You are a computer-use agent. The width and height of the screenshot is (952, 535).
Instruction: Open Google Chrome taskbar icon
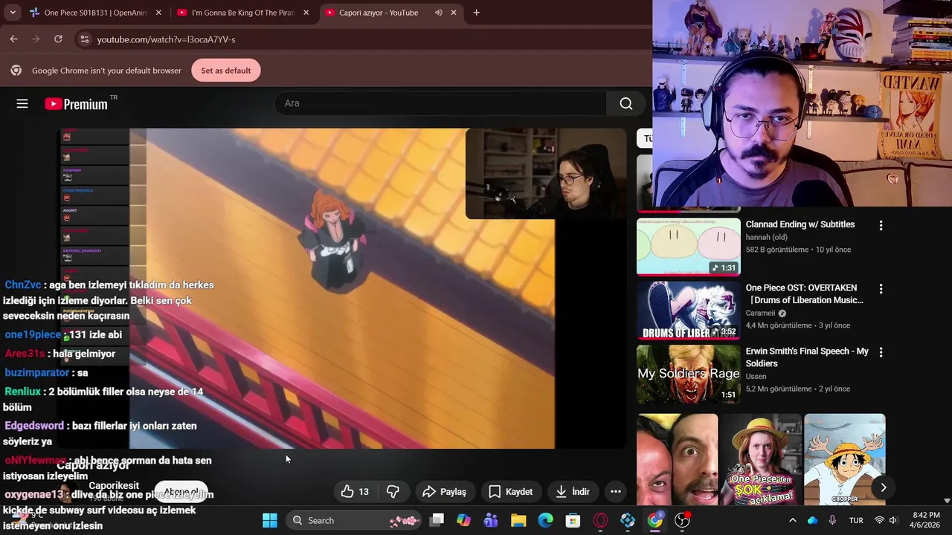click(x=655, y=520)
